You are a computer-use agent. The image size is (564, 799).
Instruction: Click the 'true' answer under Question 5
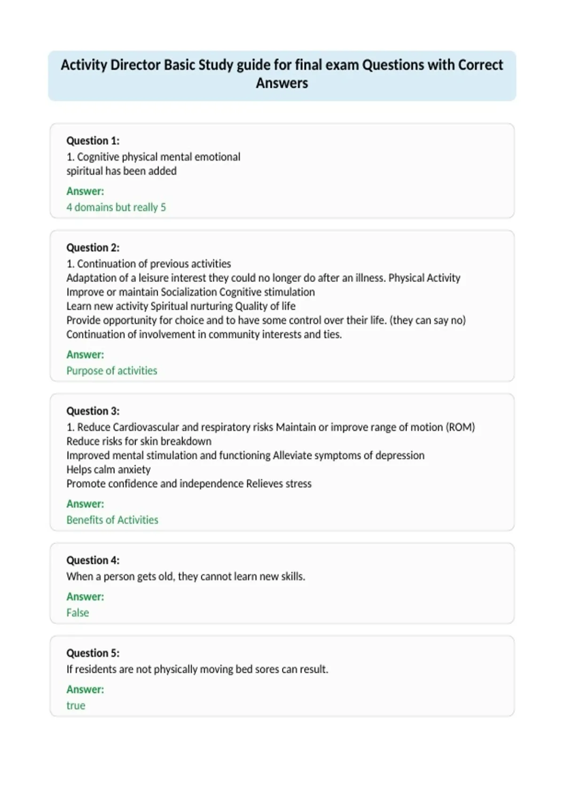point(76,705)
